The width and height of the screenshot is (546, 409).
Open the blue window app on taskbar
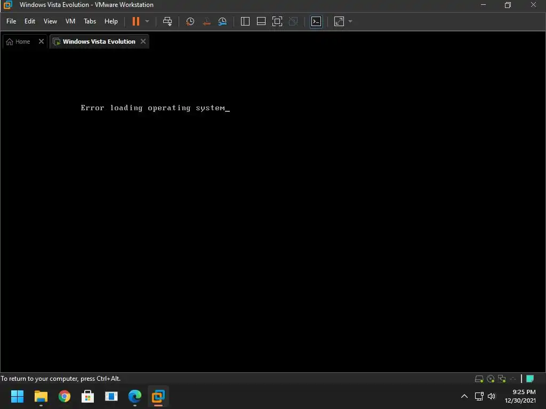[x=111, y=396]
